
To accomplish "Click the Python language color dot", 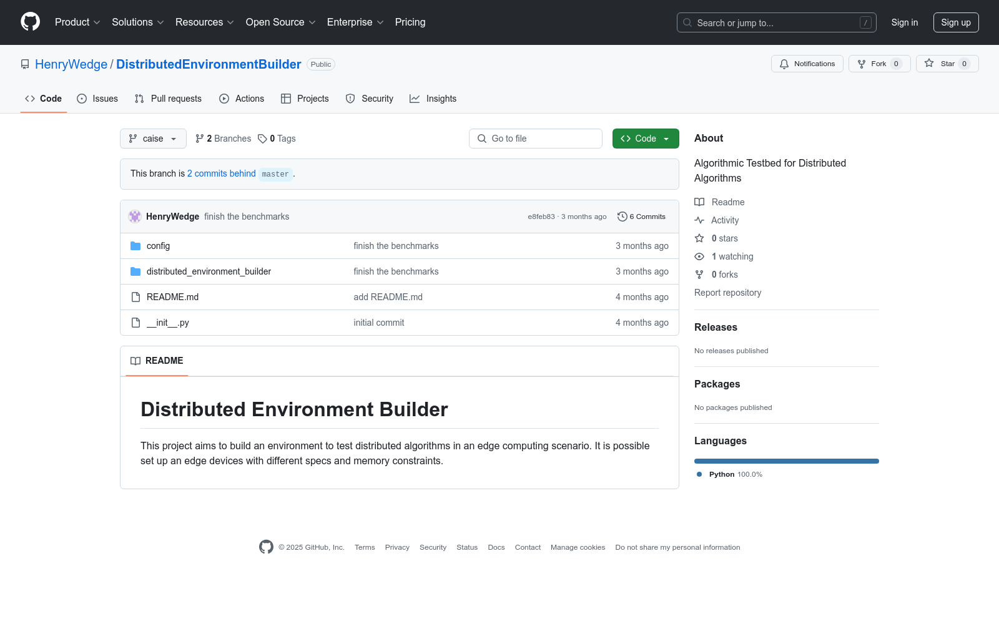I will point(699,474).
